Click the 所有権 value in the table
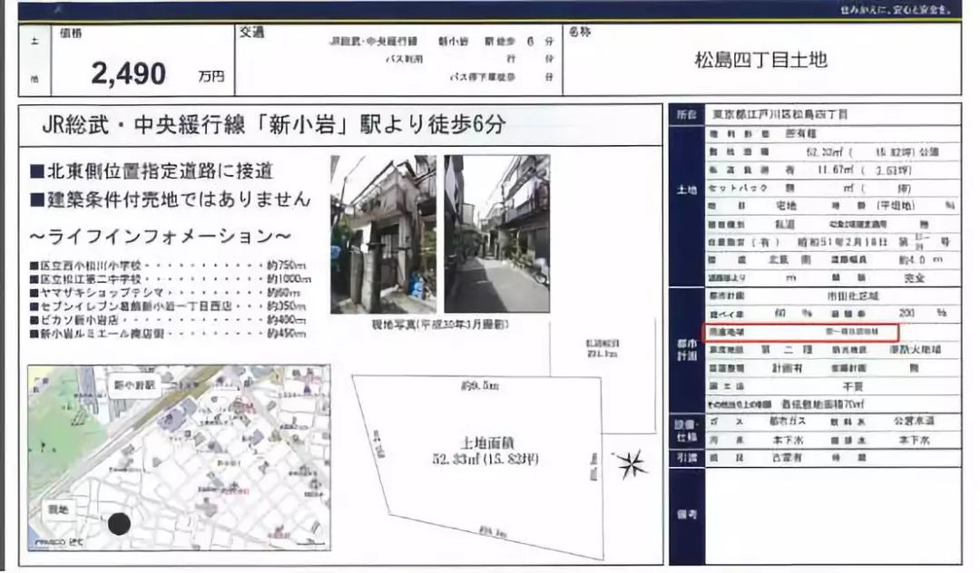Screen dimensions: 980x573 click(800, 133)
